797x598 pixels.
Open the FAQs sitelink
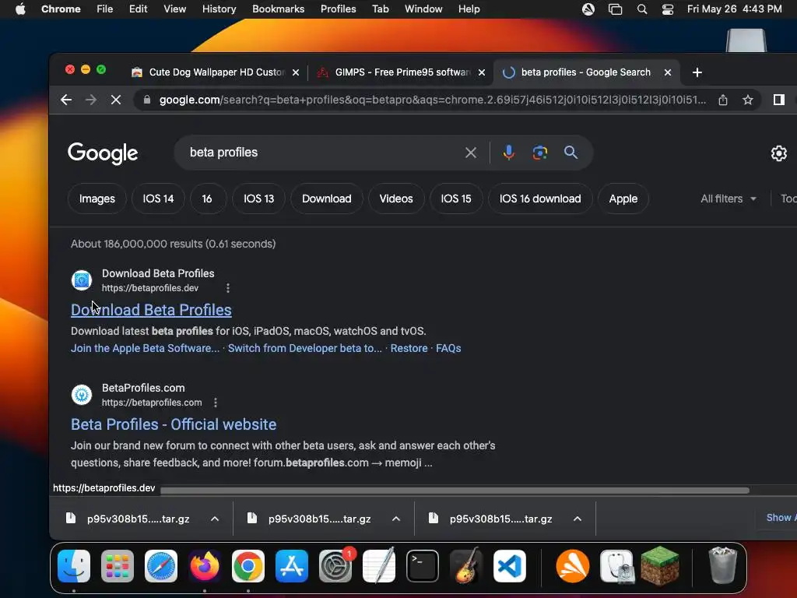[448, 348]
